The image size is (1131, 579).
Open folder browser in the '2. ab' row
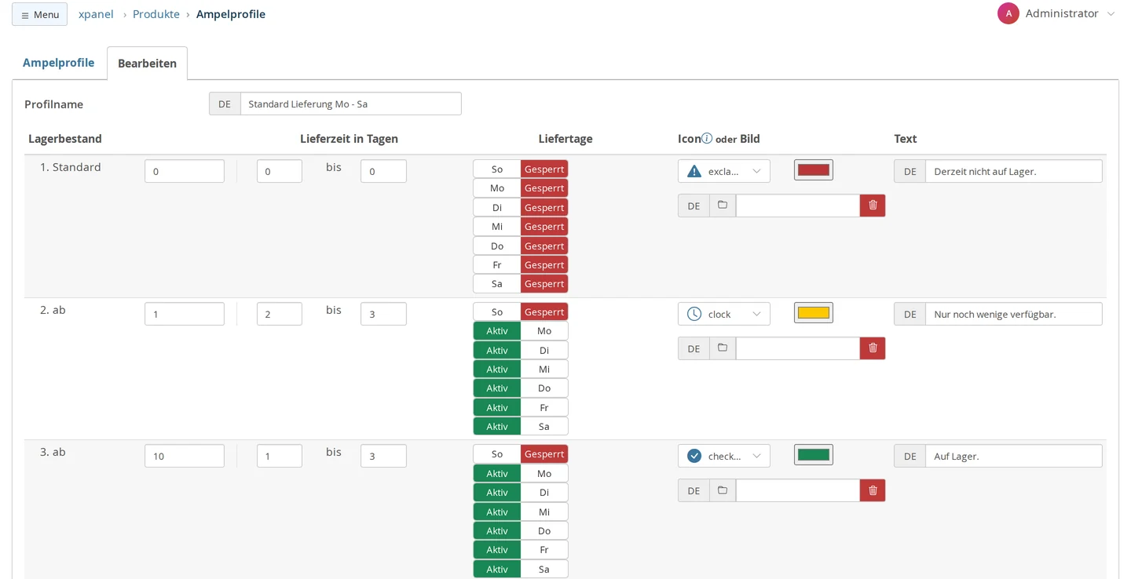coord(723,348)
